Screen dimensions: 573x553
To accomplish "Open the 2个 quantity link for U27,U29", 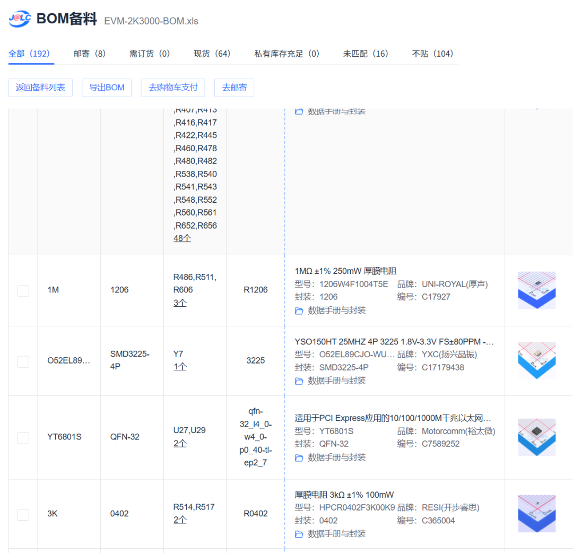I will 180,444.
